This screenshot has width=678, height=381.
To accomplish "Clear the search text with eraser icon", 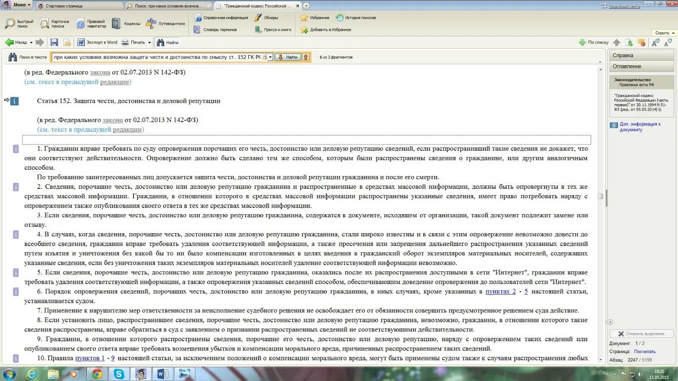I will pyautogui.click(x=264, y=57).
